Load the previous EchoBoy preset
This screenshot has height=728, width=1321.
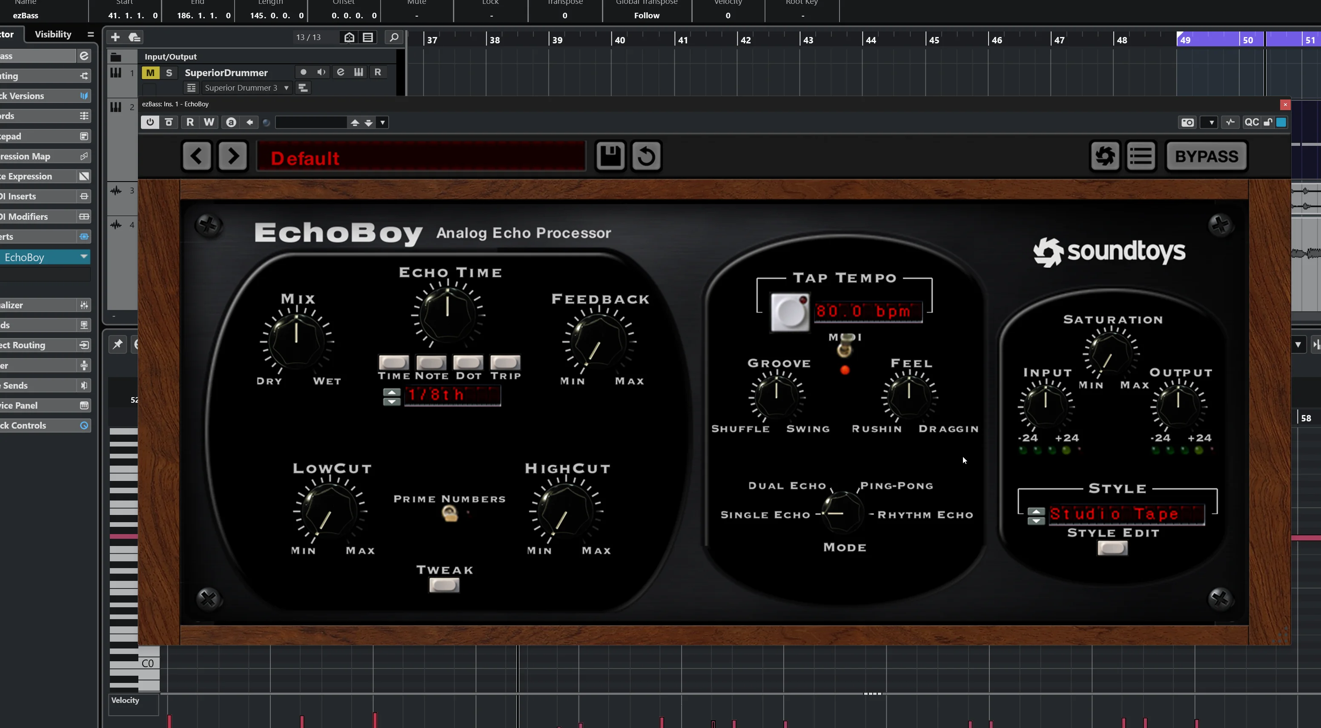tap(196, 156)
